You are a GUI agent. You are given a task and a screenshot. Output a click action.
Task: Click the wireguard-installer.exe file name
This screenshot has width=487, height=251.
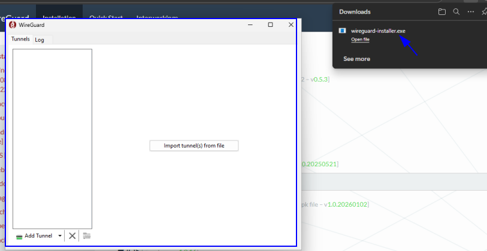[x=378, y=31]
